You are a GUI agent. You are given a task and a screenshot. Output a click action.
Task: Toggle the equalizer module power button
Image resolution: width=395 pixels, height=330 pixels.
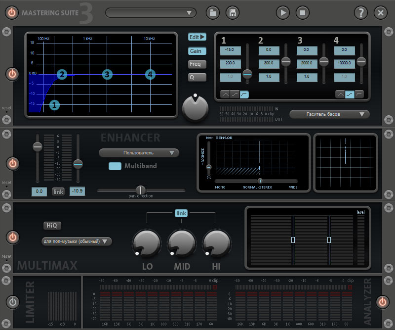coord(12,74)
